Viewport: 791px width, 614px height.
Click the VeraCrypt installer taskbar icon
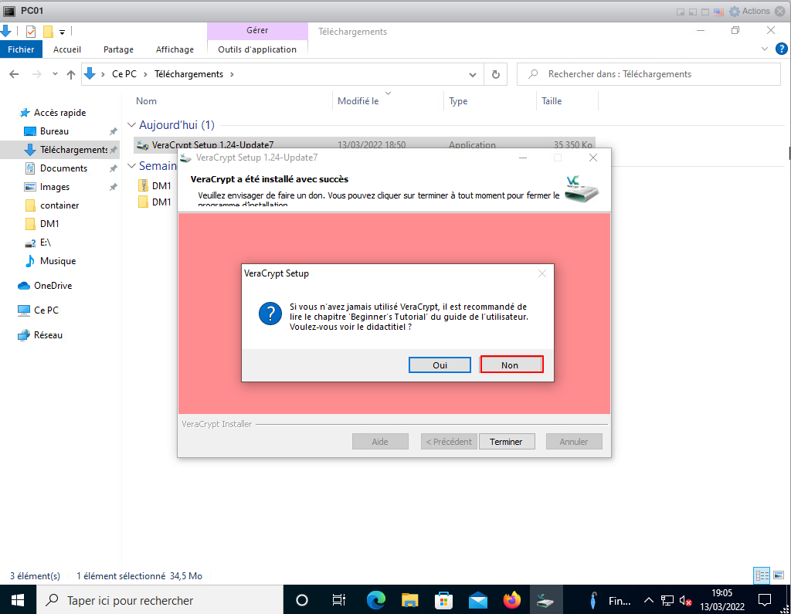point(545,600)
